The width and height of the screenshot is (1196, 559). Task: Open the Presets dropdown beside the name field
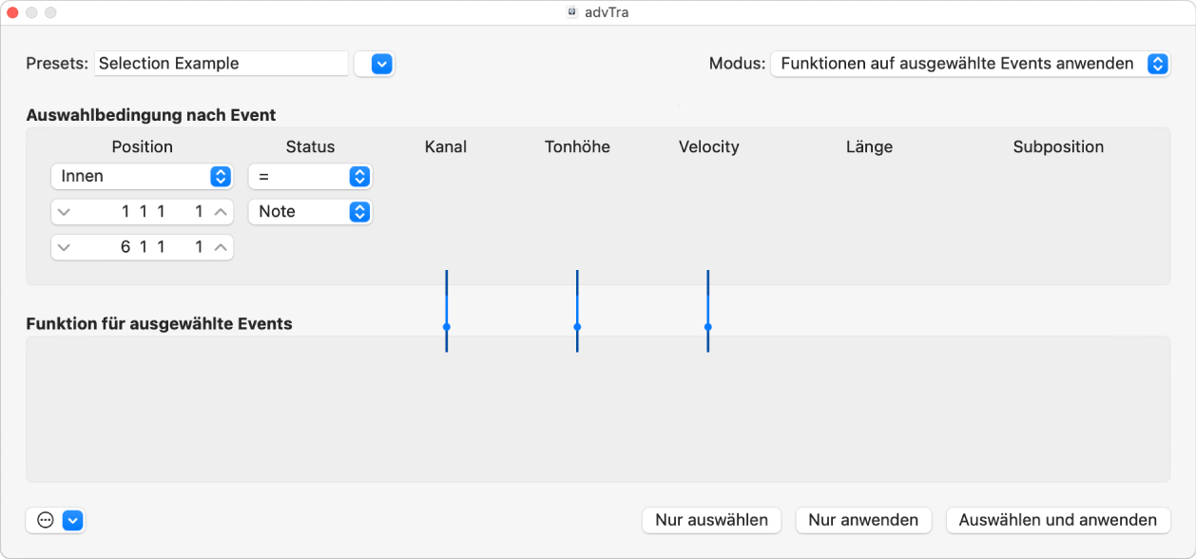[374, 64]
